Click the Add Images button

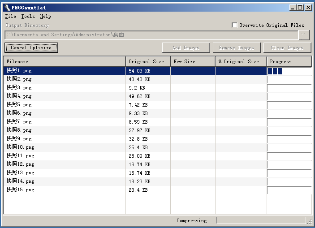[x=186, y=47]
